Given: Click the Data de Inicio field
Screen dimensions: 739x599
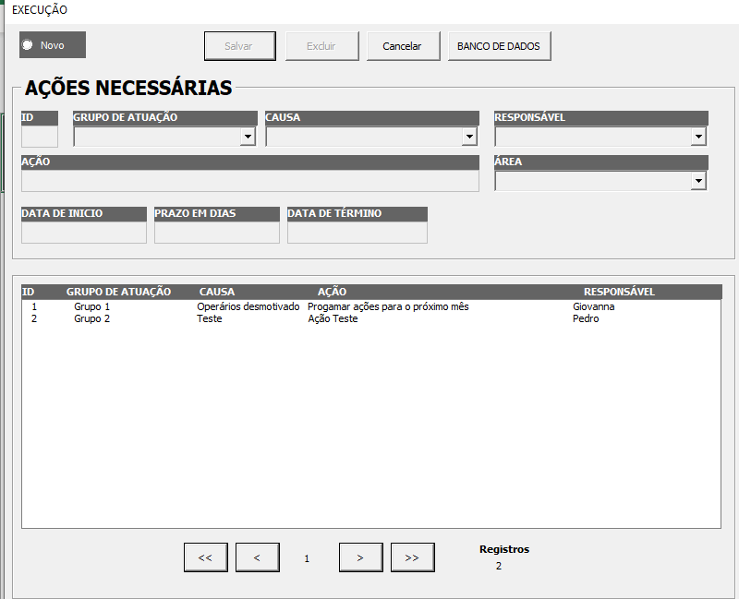Looking at the screenshot, I should click(x=84, y=233).
